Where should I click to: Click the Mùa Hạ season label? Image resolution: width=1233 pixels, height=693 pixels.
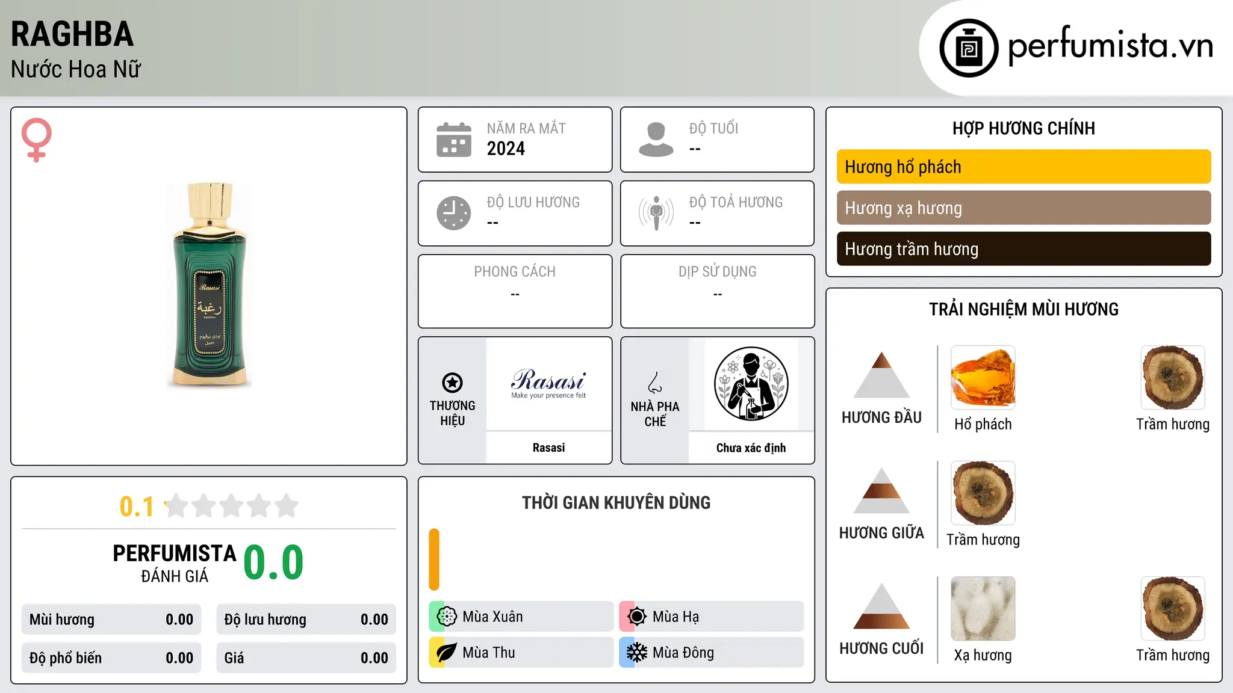[x=676, y=617]
